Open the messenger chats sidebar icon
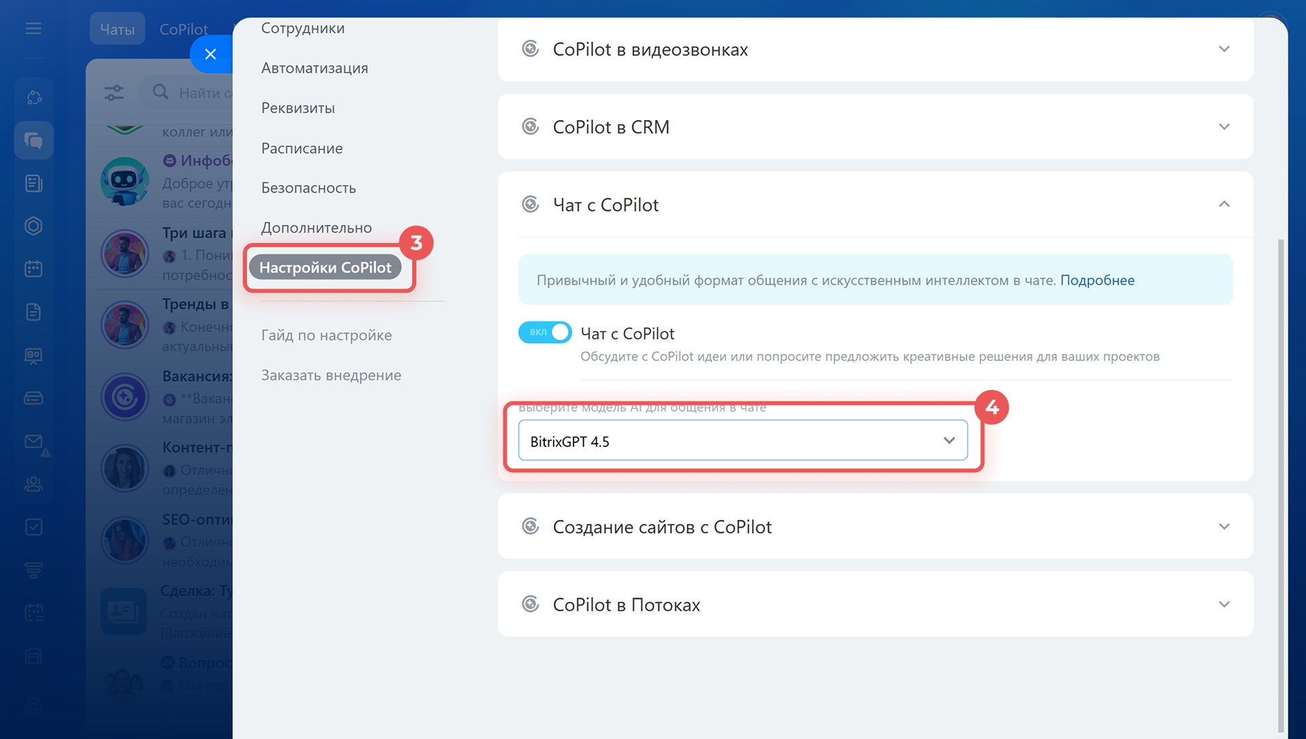Screen dimensions: 1306x739 (33, 140)
